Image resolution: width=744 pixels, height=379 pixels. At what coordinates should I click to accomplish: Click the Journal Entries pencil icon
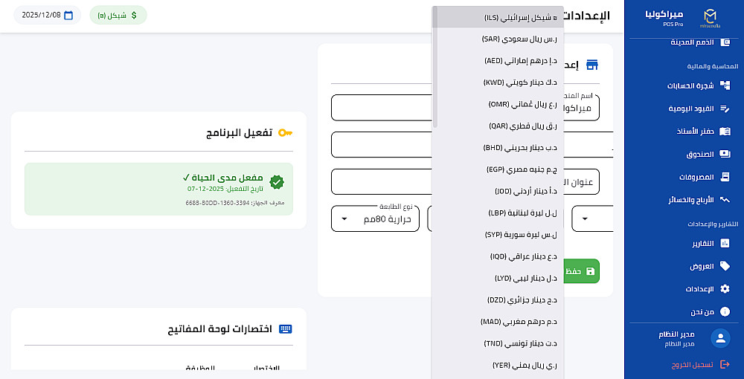725,108
